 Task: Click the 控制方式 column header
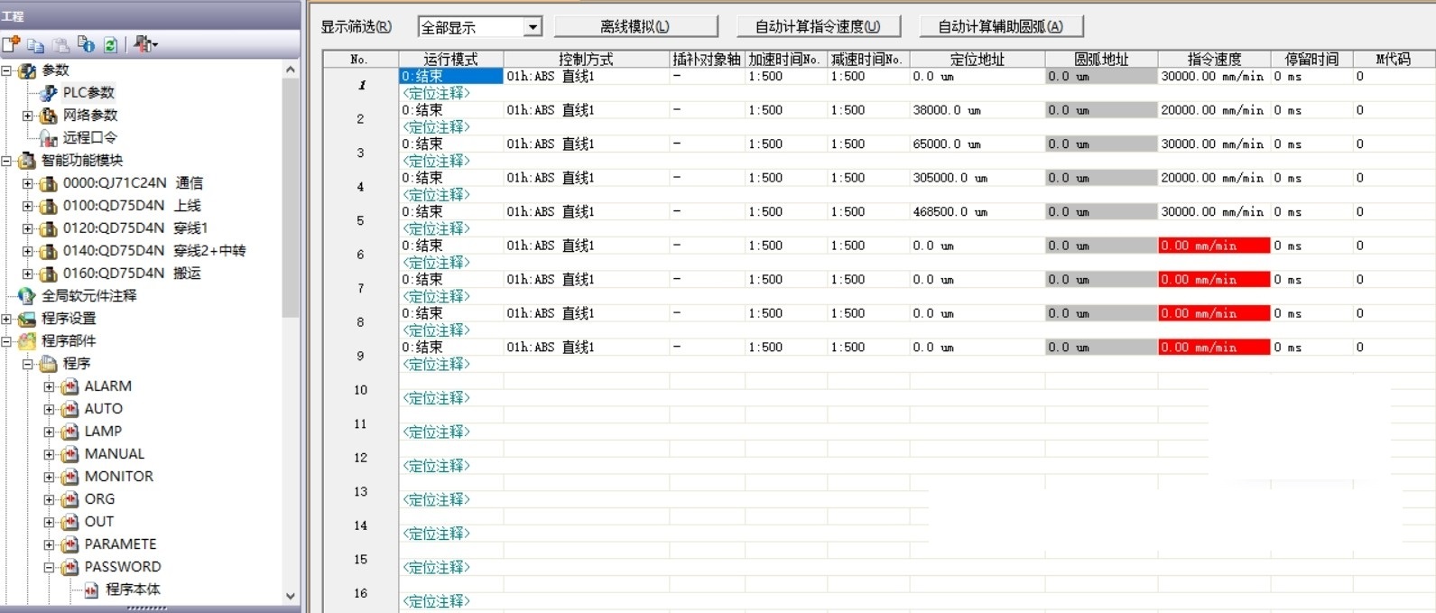coord(587,59)
